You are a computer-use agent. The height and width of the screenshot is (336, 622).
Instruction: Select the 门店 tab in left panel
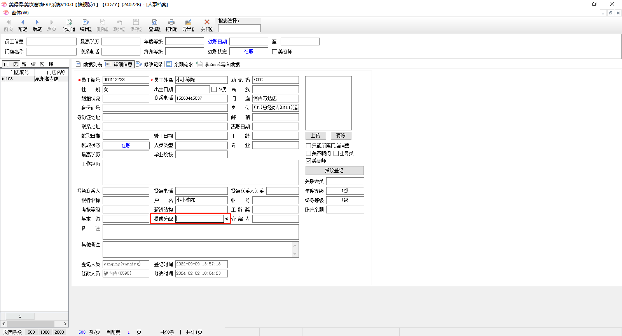pos(10,64)
